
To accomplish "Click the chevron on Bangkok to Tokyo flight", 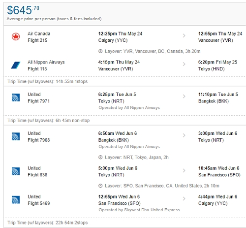I will coord(184,135).
